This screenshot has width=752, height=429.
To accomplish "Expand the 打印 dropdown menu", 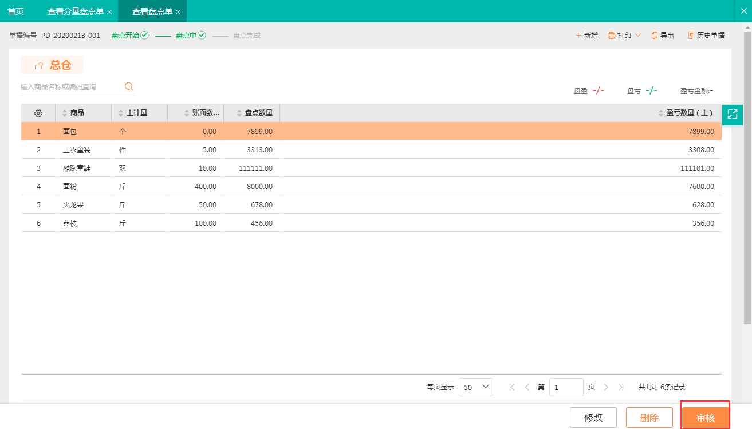I will [x=638, y=36].
